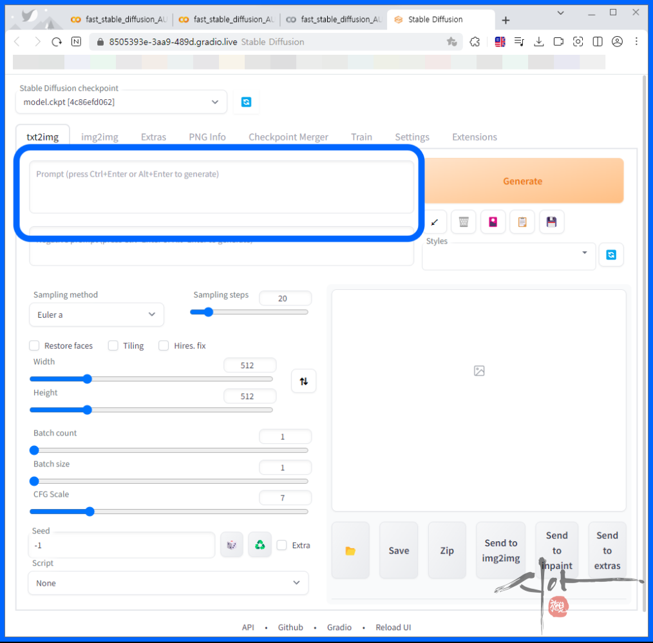Switch to the img2img tab
The image size is (653, 643).
tap(100, 137)
